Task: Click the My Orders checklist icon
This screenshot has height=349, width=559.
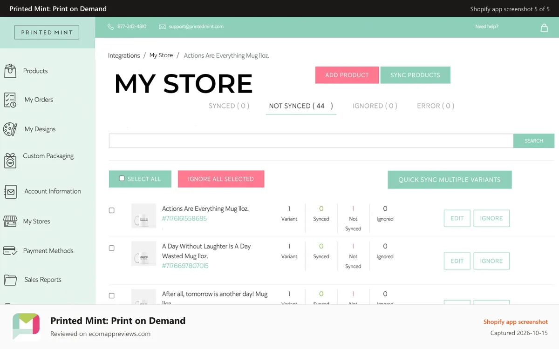Action: pos(10,100)
